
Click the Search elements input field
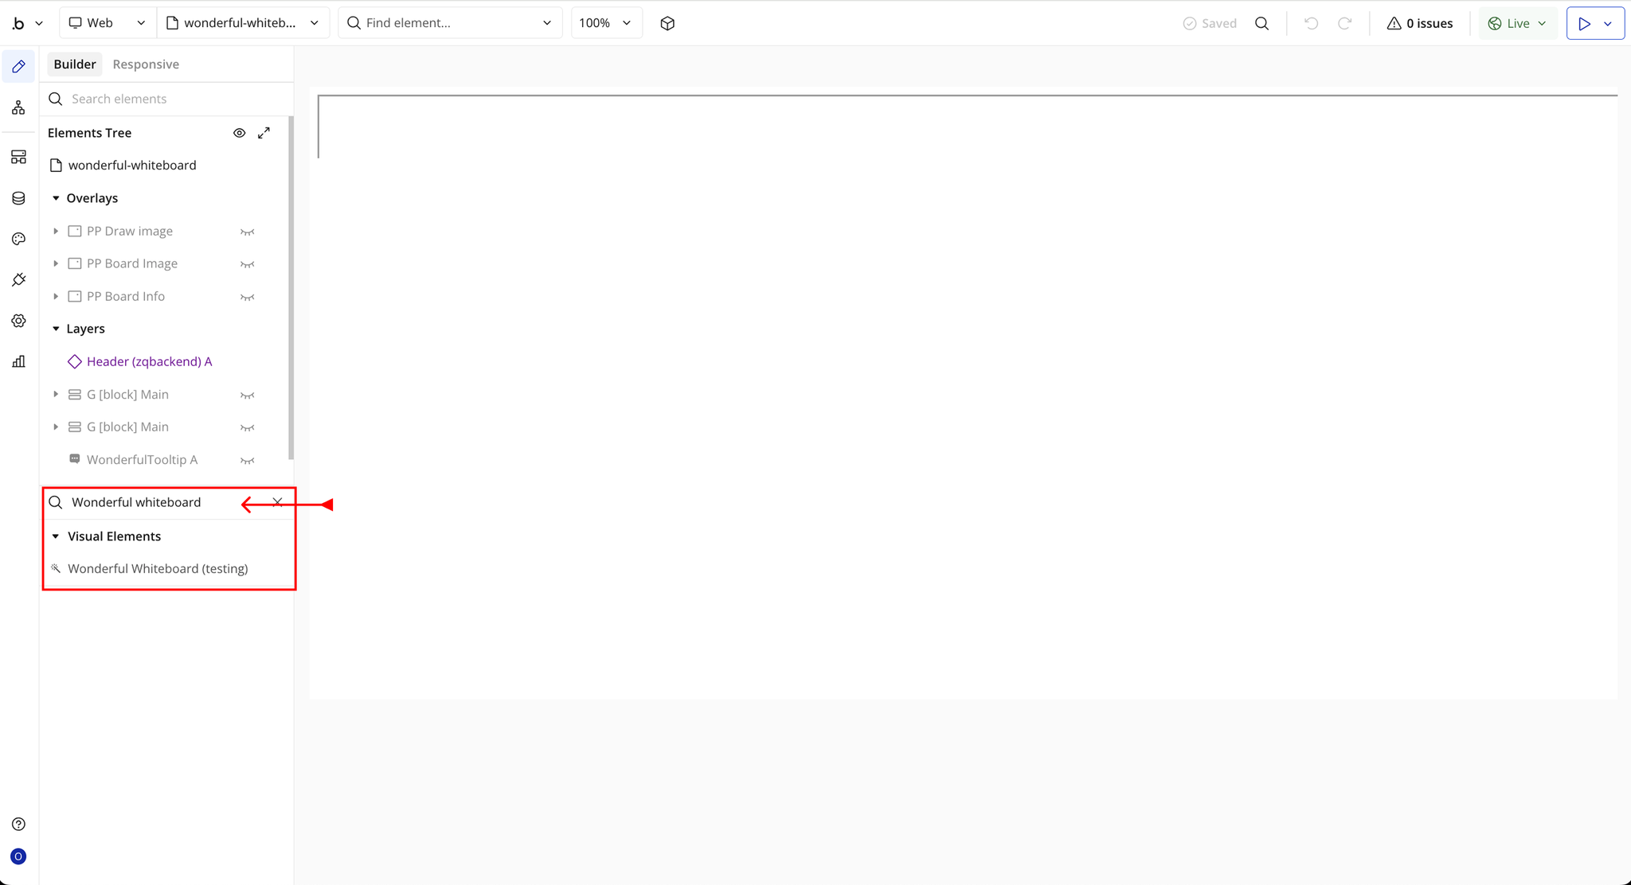pyautogui.click(x=167, y=99)
